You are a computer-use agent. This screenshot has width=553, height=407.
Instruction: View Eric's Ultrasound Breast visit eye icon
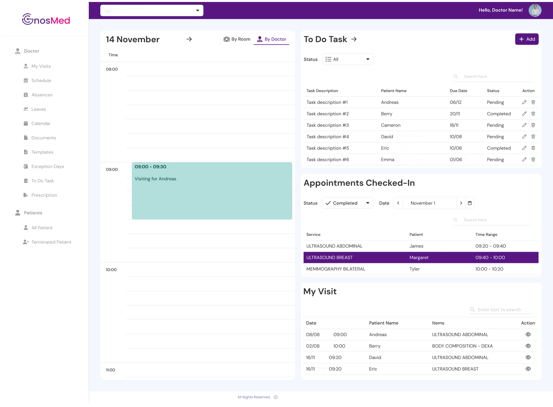pyautogui.click(x=528, y=369)
